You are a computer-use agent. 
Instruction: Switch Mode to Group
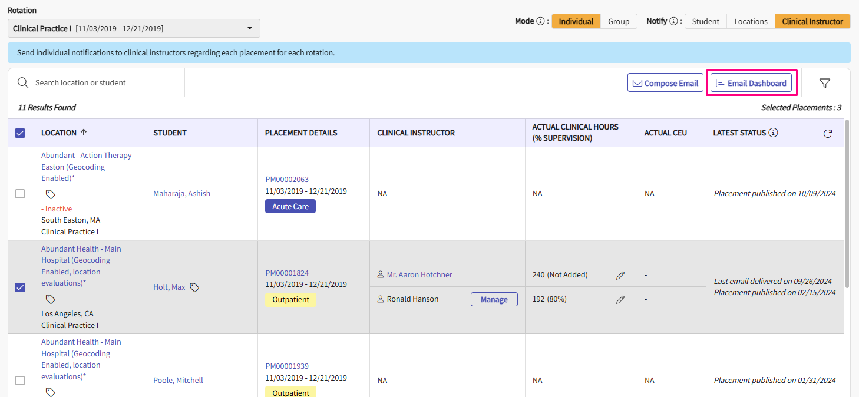(x=619, y=21)
